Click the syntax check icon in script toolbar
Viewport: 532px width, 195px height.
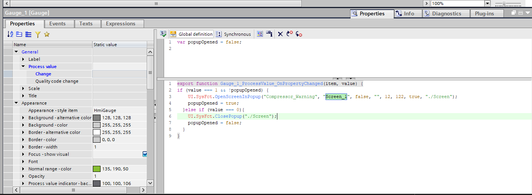[x=163, y=34]
